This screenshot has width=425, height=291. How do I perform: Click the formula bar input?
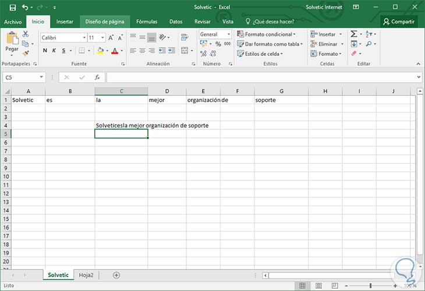(x=261, y=77)
